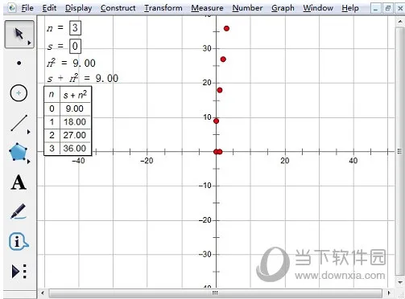Click the vertical scrollbar up arrow
405x299 pixels.
pyautogui.click(x=400, y=22)
